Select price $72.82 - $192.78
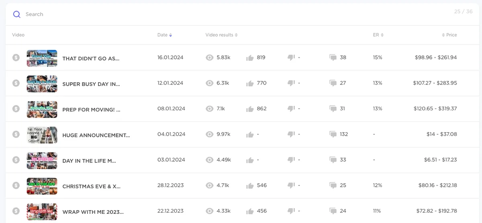Image resolution: width=482 pixels, height=223 pixels. tap(436, 211)
